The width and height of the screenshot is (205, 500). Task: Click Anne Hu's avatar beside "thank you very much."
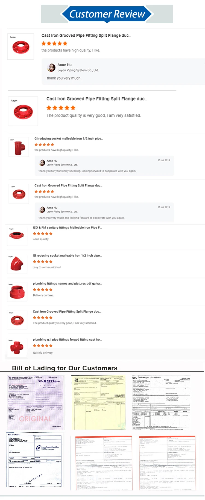point(51,67)
